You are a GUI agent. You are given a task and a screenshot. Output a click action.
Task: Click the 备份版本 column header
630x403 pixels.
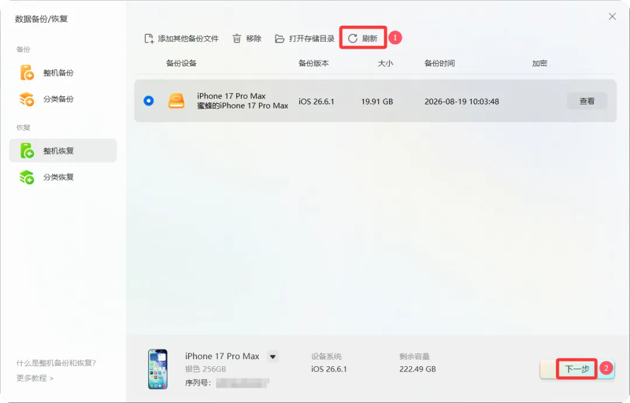(313, 63)
